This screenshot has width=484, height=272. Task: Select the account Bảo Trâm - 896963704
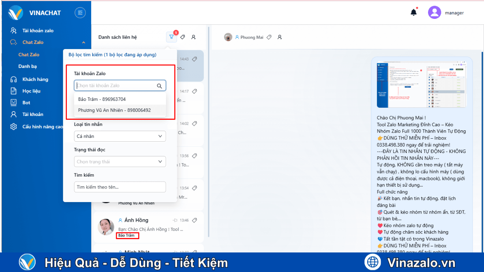[101, 99]
